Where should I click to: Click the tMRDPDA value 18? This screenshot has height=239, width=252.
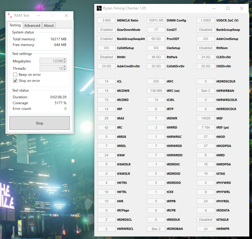tap(206, 164)
